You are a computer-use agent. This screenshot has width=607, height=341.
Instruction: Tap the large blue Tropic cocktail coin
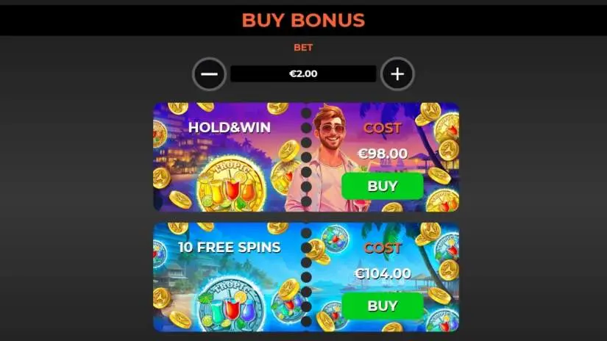point(231,306)
